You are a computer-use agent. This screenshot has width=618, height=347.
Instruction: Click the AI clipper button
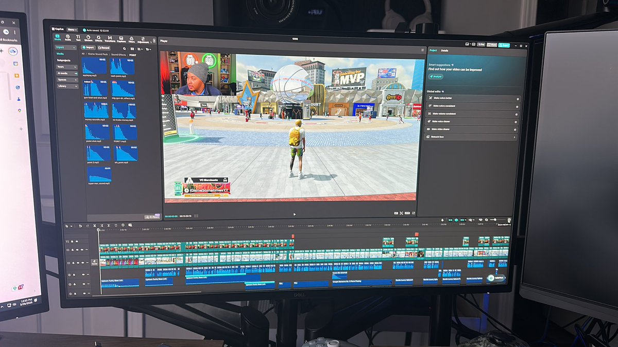click(x=152, y=217)
